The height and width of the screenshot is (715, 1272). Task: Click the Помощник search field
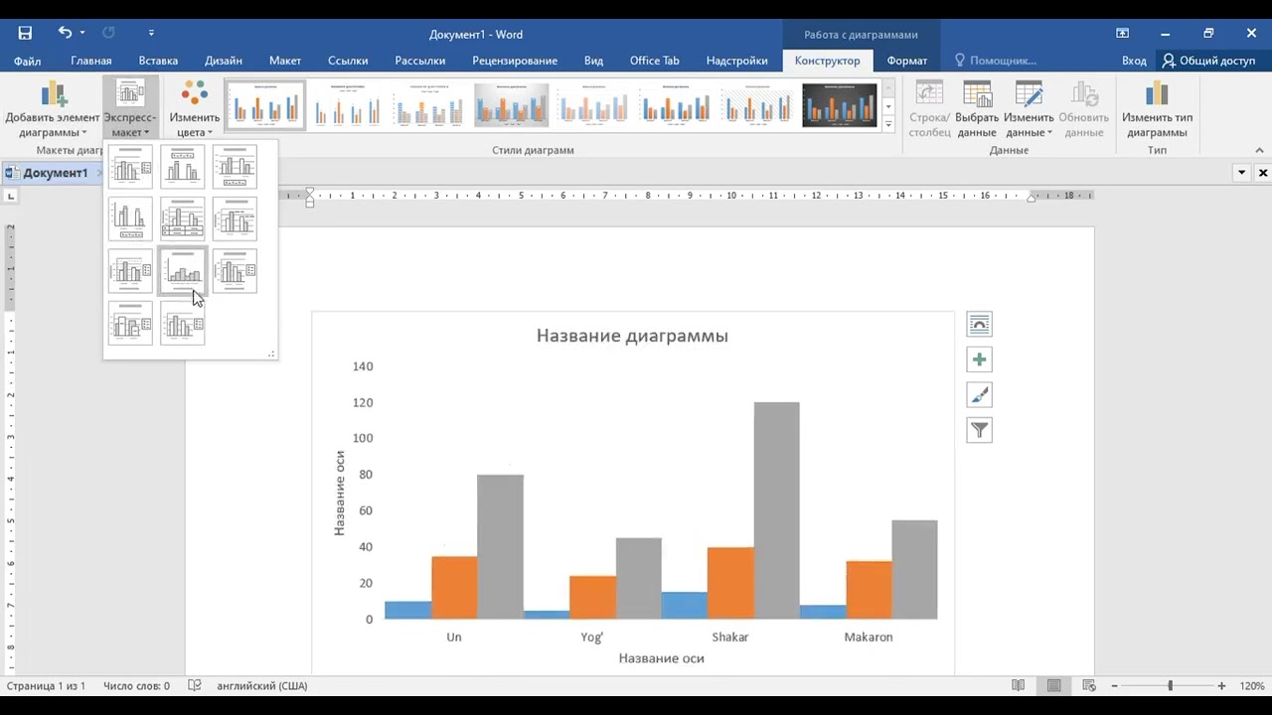tap(994, 61)
